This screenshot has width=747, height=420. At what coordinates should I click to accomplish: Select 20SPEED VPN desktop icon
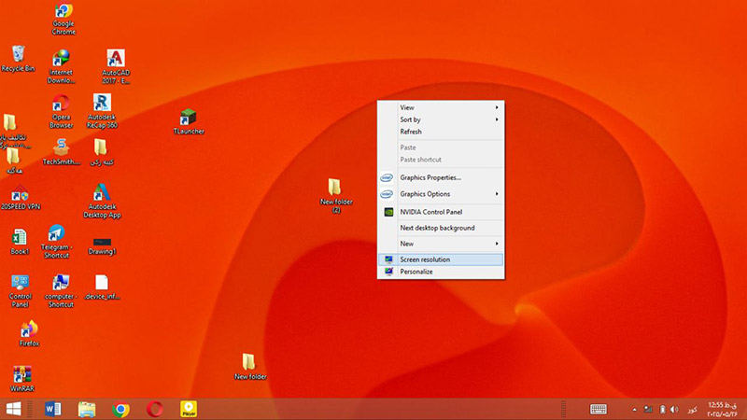[x=20, y=198]
